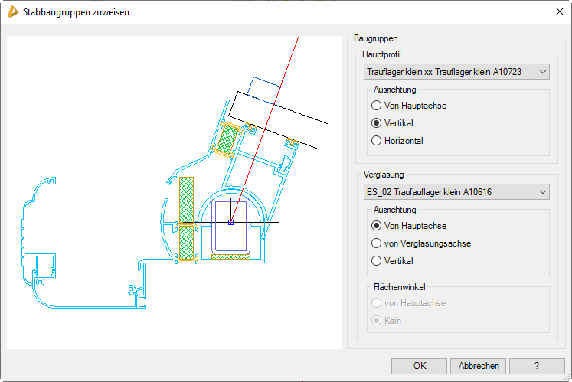Select the Kein radio in Flächenwinkel
572x382 pixels.
click(376, 321)
